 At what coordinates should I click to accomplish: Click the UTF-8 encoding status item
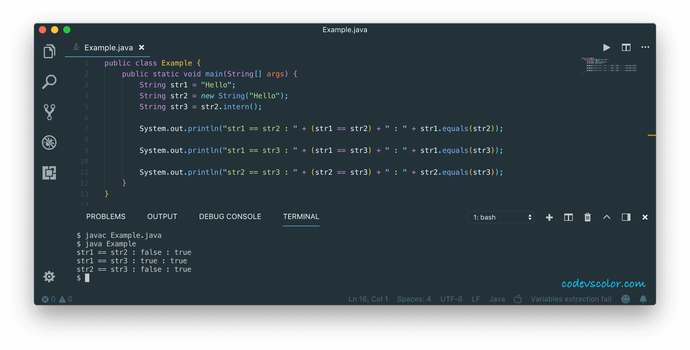(451, 299)
